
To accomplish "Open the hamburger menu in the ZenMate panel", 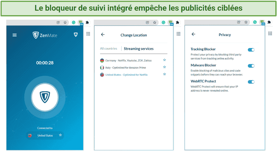I will pos(14,35).
